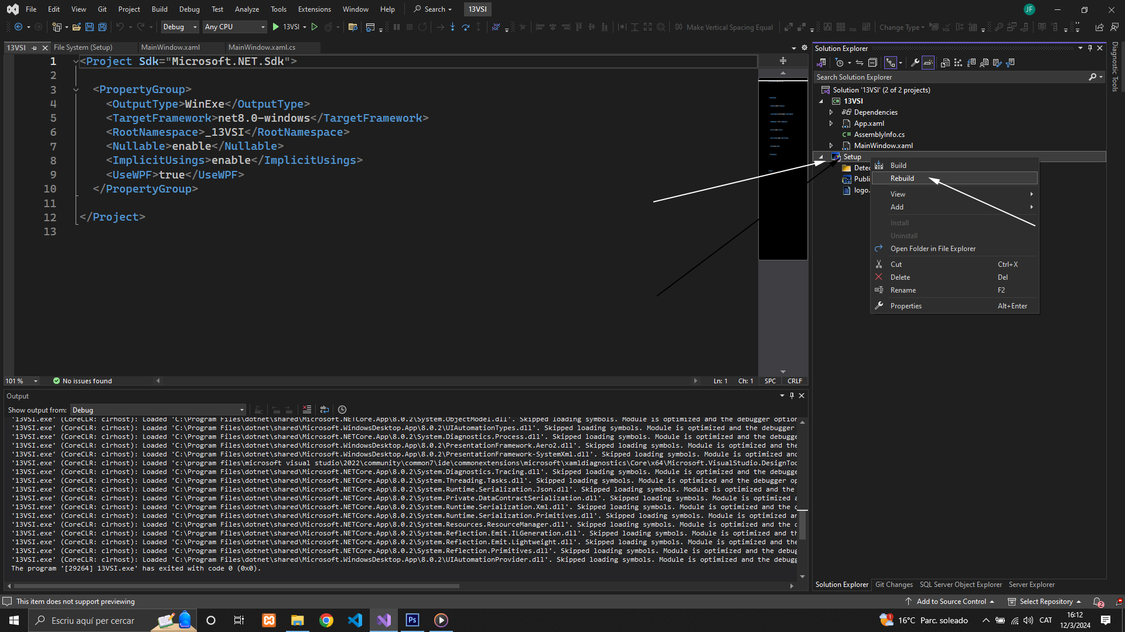Click Save All icon in main toolbar

click(x=102, y=27)
